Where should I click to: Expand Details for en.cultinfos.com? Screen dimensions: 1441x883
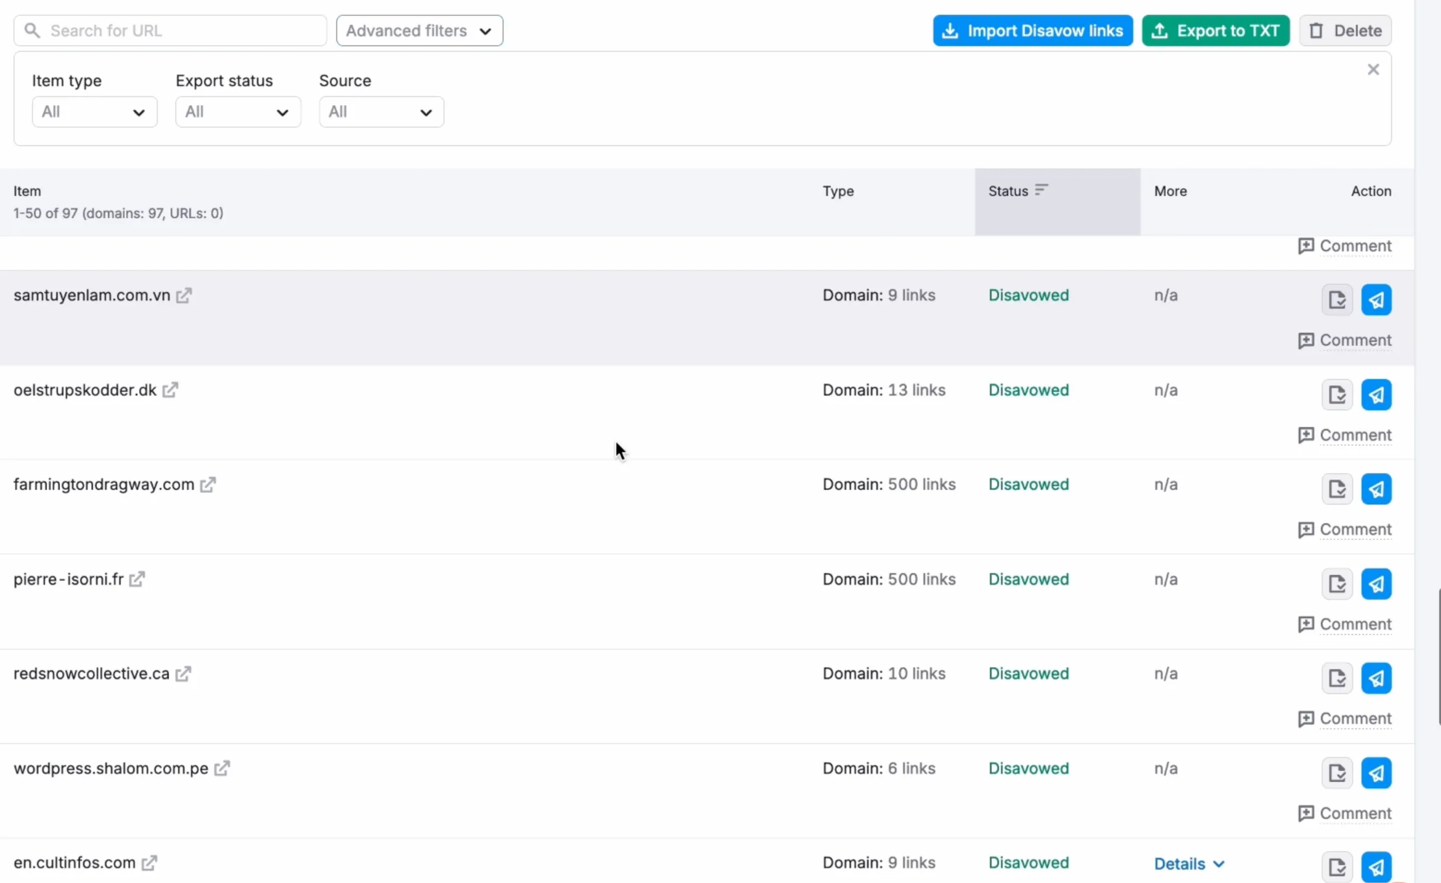click(1188, 863)
